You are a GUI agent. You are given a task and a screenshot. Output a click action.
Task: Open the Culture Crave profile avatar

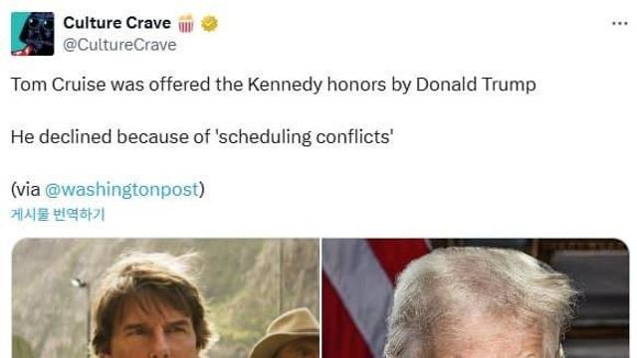tap(33, 34)
